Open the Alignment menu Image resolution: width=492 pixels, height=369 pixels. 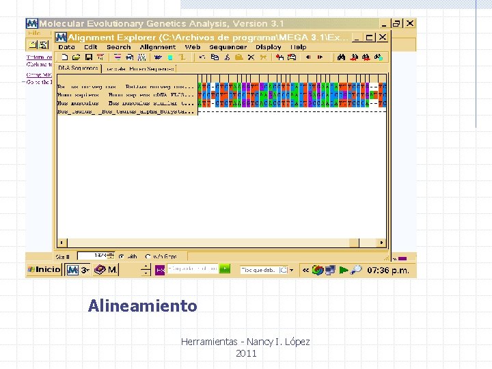click(x=158, y=47)
